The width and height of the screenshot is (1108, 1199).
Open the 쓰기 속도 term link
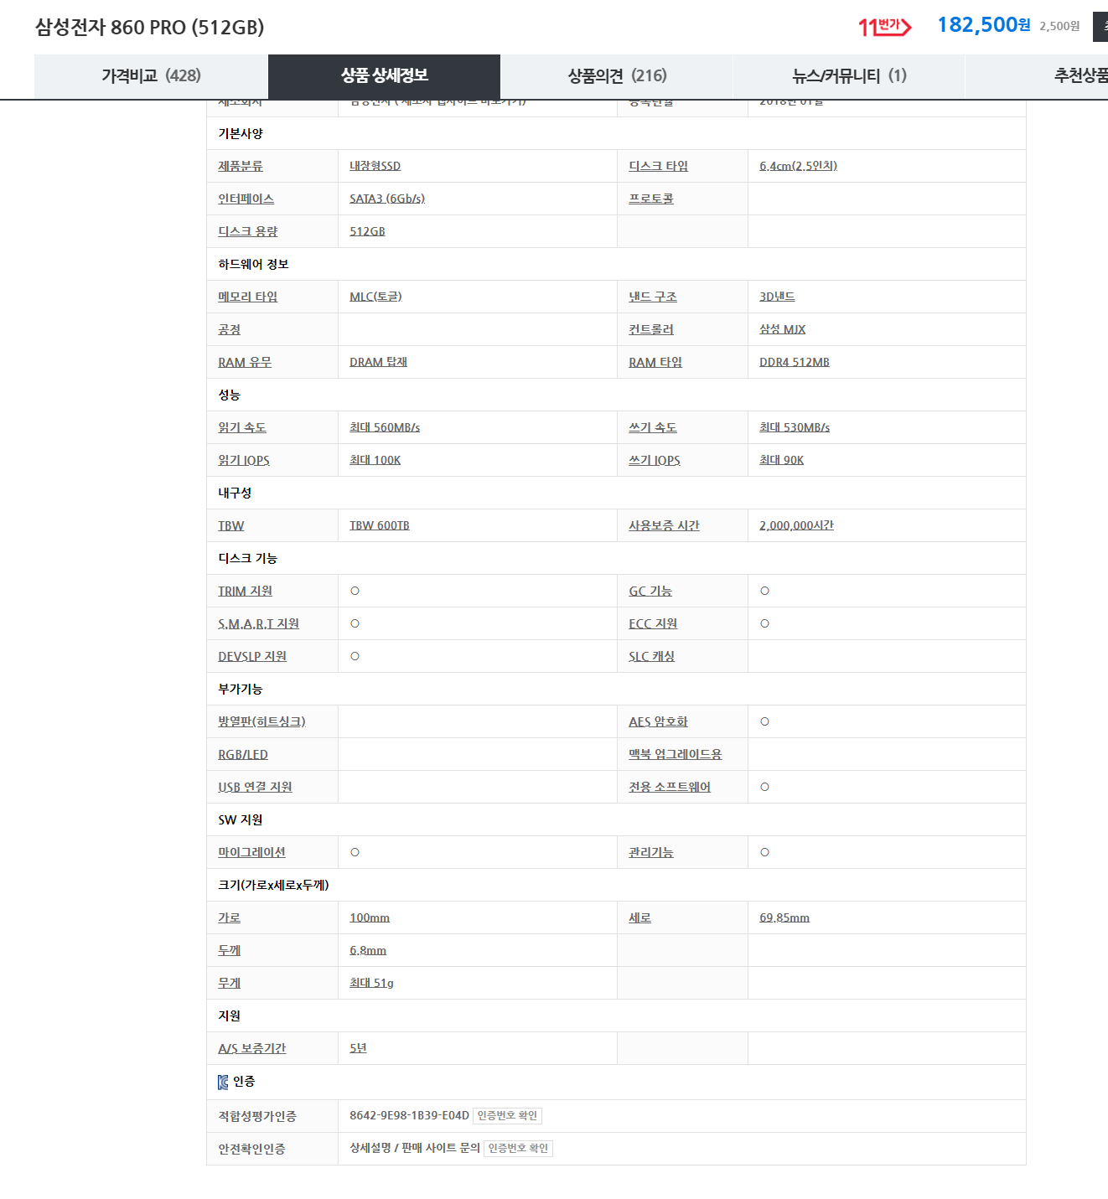653,427
